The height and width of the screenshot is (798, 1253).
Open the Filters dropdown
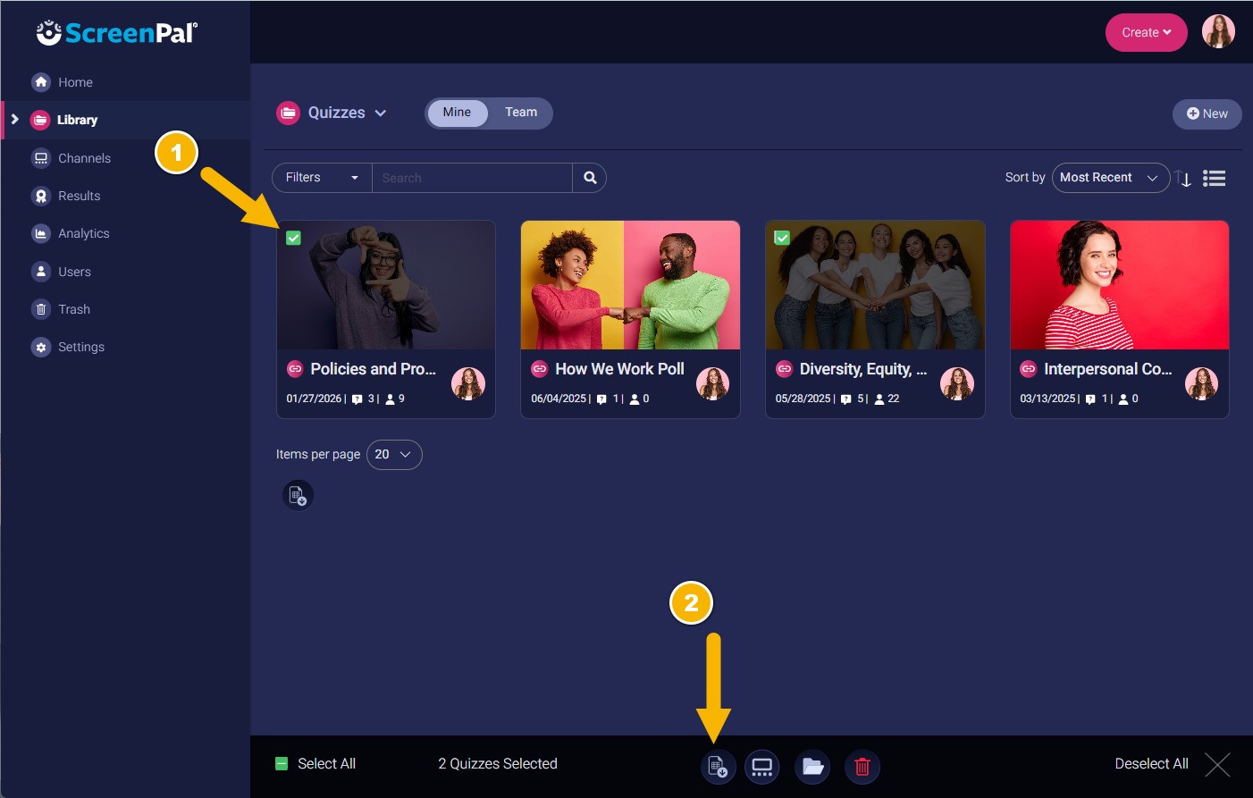(x=322, y=178)
